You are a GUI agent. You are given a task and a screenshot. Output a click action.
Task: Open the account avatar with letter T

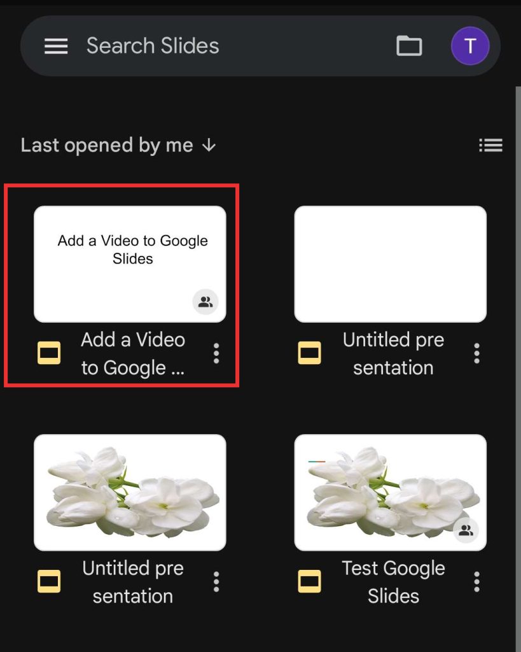click(470, 45)
